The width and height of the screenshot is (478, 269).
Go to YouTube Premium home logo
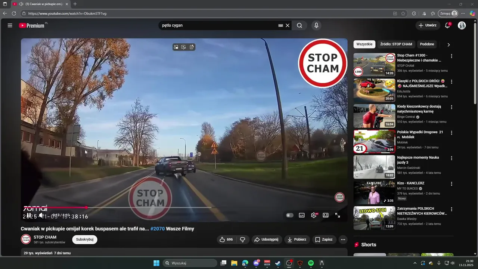32,25
